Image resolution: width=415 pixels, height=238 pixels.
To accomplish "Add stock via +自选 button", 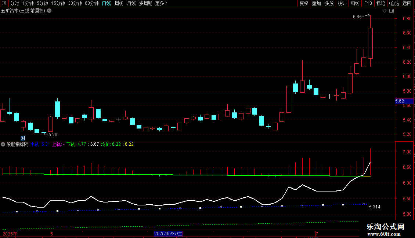I will [x=394, y=3].
